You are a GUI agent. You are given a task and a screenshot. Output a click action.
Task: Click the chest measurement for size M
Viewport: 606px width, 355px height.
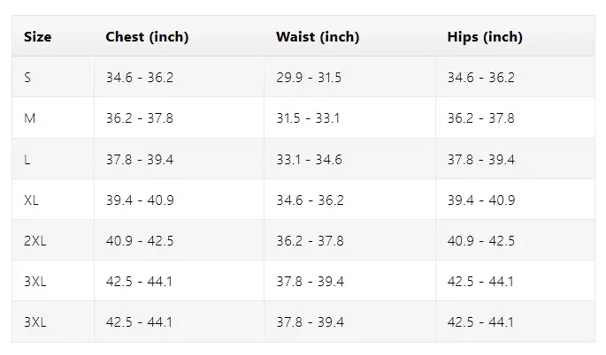(140, 118)
